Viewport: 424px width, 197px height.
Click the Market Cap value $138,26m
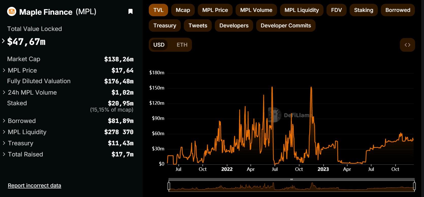pos(119,59)
